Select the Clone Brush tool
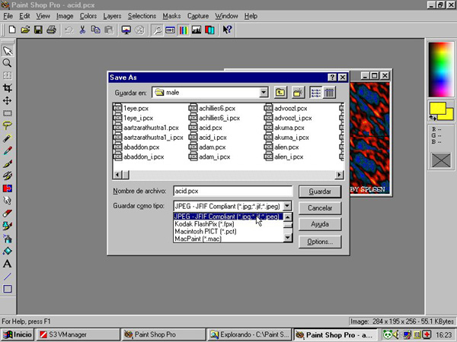457x342 pixels. [8, 176]
